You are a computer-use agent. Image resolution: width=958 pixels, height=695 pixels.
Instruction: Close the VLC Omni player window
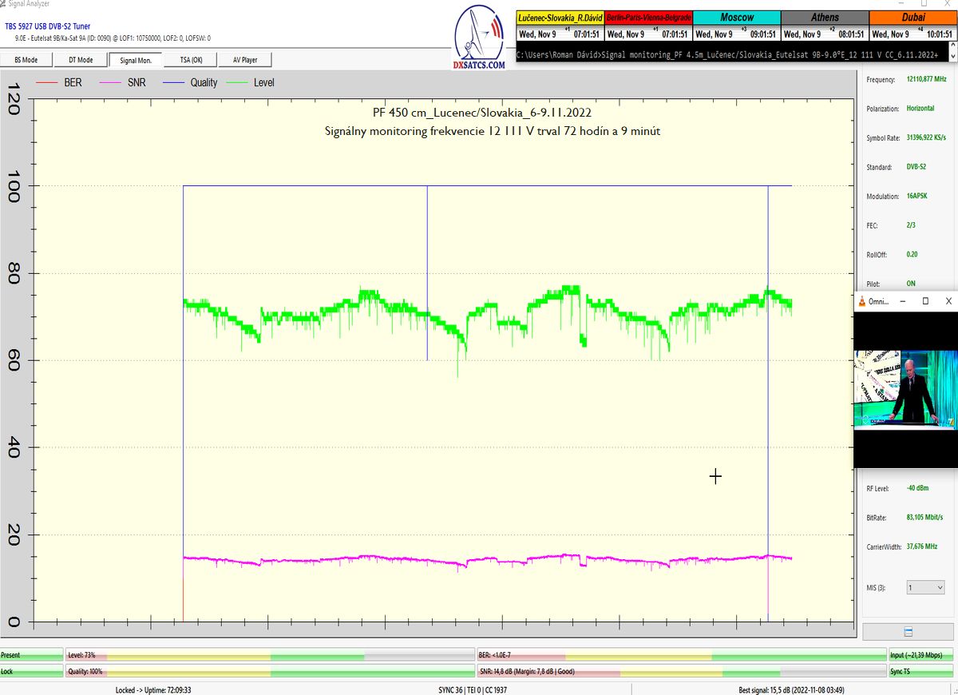pyautogui.click(x=948, y=301)
